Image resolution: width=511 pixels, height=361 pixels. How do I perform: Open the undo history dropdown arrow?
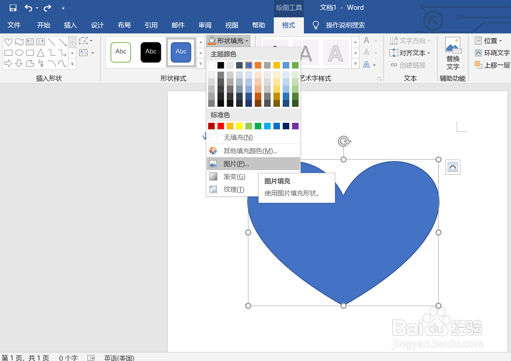pyautogui.click(x=37, y=8)
